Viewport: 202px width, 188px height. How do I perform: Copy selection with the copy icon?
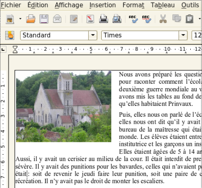click(177, 19)
